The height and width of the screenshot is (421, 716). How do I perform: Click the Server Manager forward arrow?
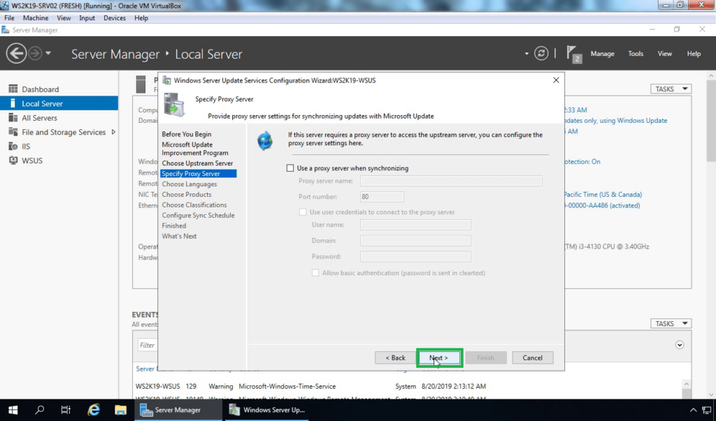(35, 53)
